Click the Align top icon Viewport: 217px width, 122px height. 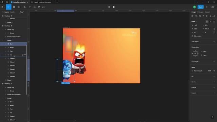click(203, 16)
